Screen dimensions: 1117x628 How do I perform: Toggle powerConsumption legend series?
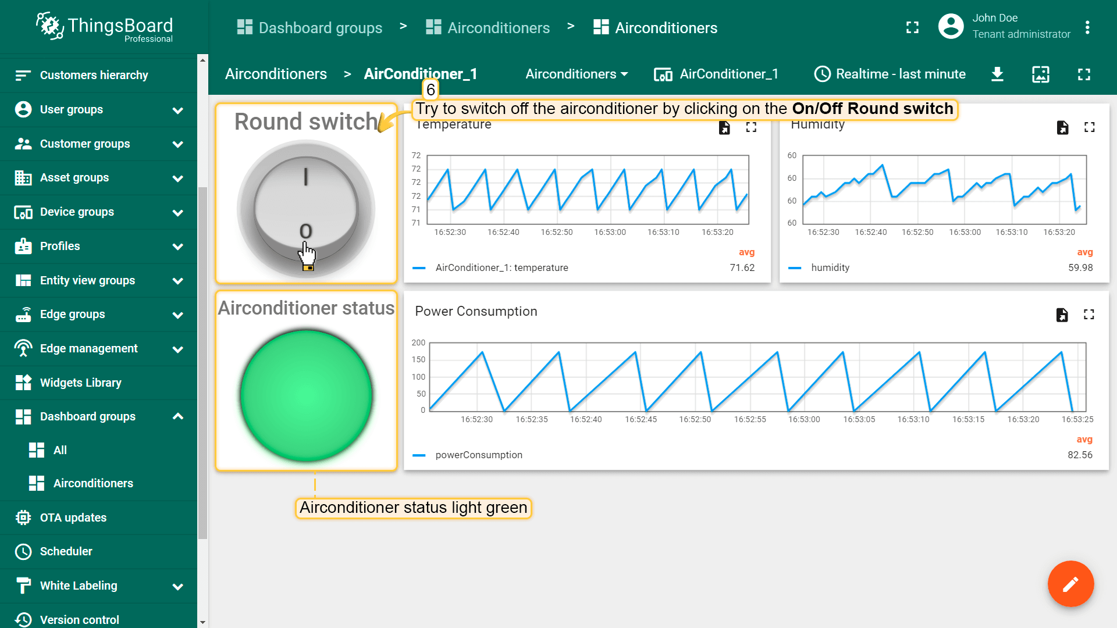coord(467,455)
